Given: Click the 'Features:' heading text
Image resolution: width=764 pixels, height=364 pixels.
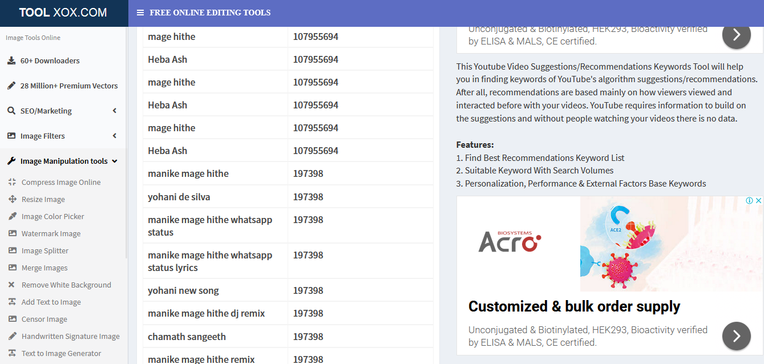Looking at the screenshot, I should [x=475, y=145].
